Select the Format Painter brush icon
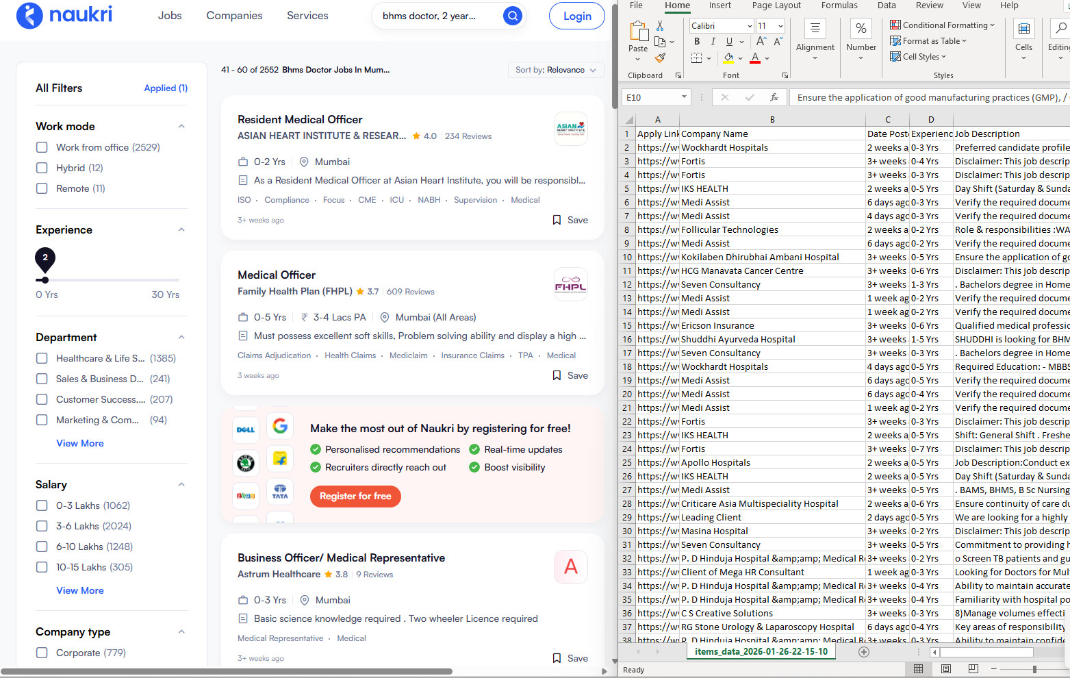 click(660, 58)
